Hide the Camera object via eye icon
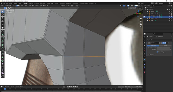173x92 pixels. (x=169, y=11)
